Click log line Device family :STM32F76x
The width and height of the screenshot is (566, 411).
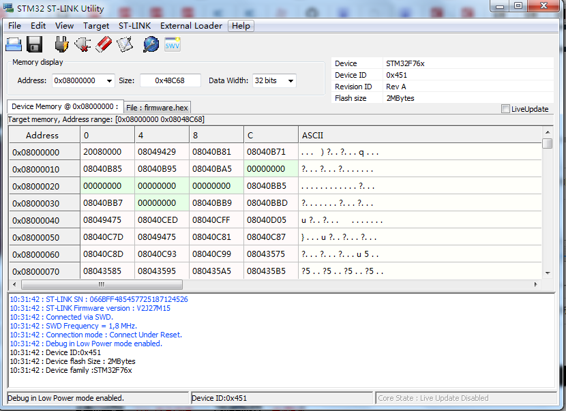71,370
